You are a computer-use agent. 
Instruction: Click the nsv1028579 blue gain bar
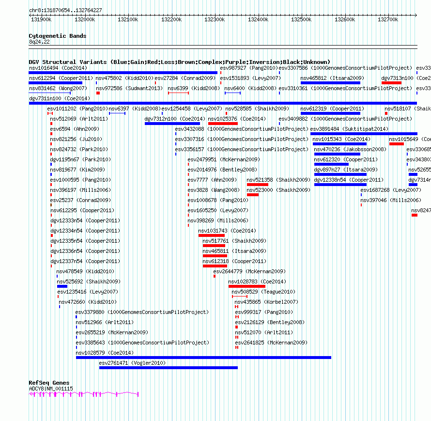point(203,358)
